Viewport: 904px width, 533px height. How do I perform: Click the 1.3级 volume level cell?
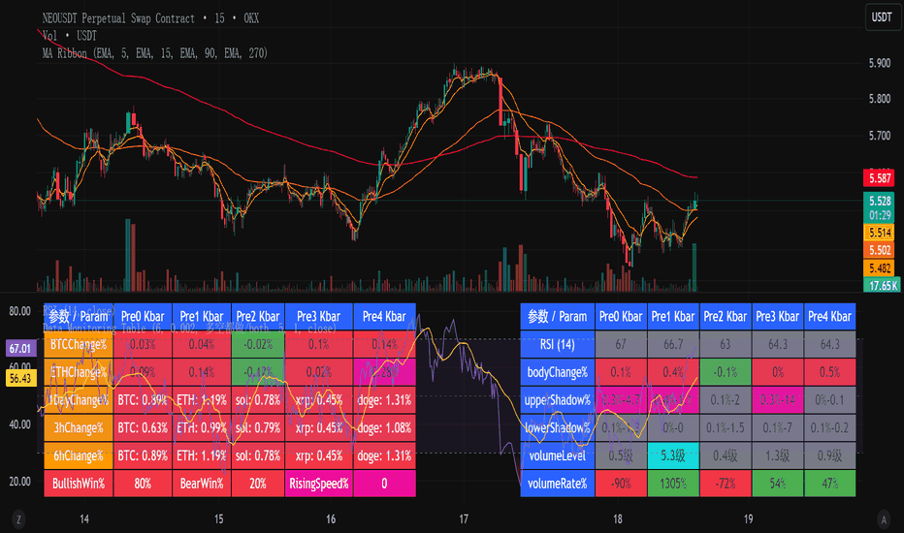pyautogui.click(x=778, y=455)
